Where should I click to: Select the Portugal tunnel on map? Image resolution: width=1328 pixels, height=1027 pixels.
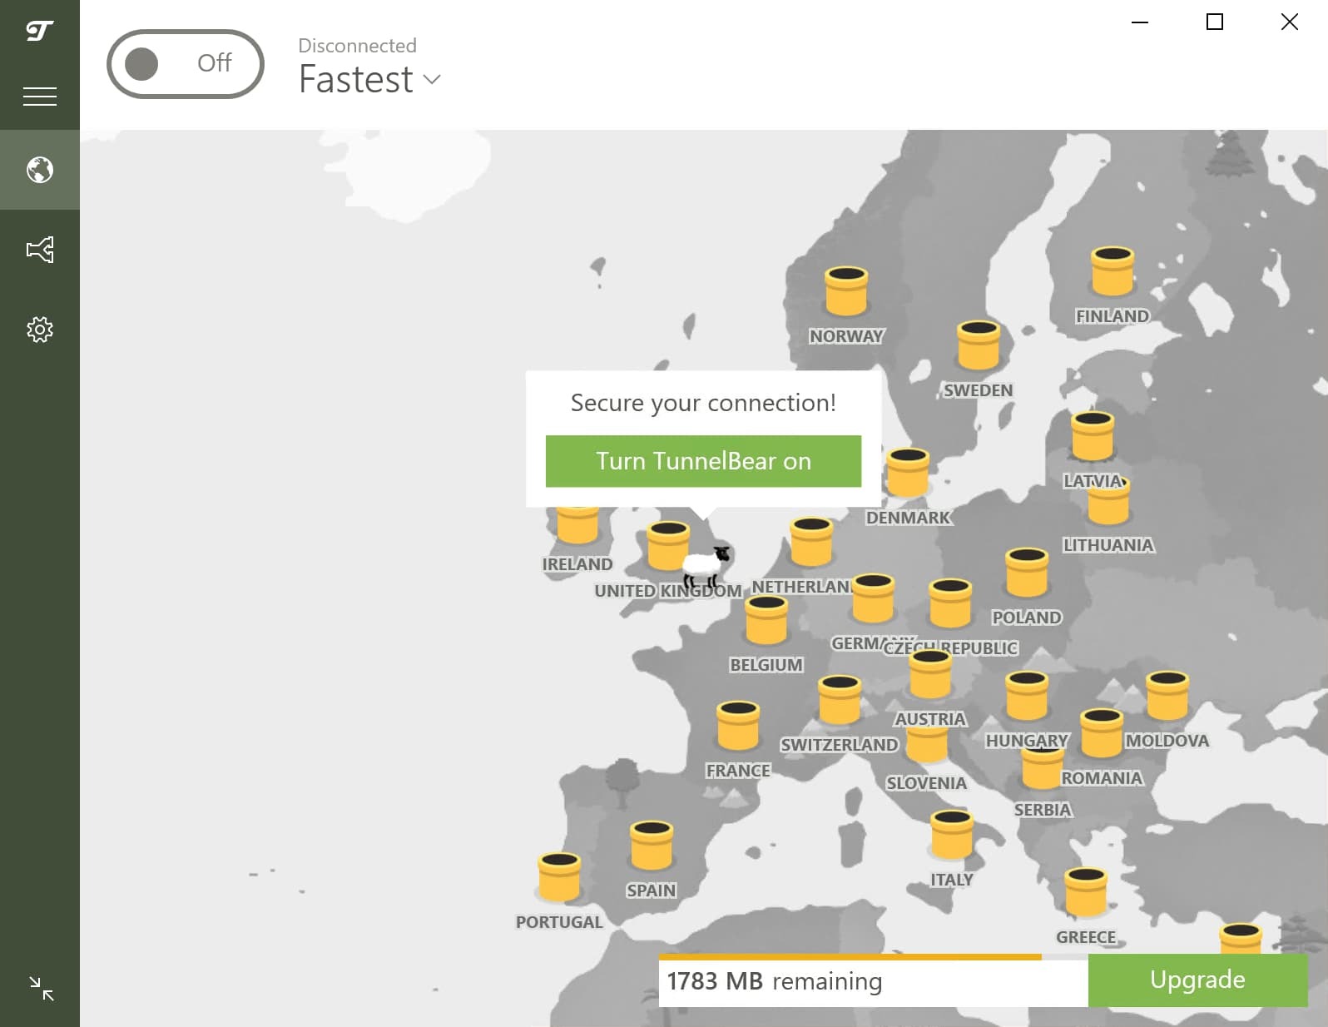click(x=559, y=876)
